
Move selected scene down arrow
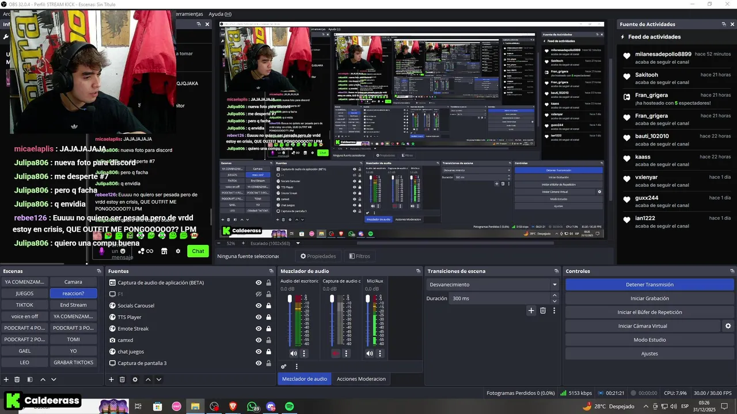pyautogui.click(x=54, y=379)
